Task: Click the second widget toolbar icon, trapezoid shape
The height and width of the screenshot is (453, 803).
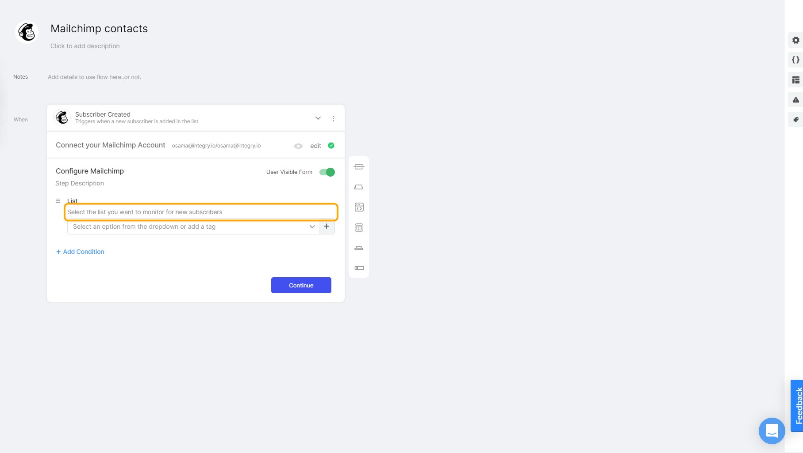Action: point(359,187)
